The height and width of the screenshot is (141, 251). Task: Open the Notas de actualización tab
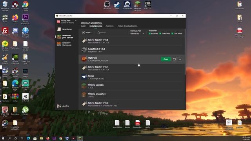(127, 26)
